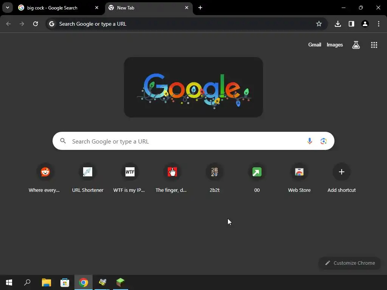Open Windows taskbar search
Viewport: 387px width, 290px height.
27,282
